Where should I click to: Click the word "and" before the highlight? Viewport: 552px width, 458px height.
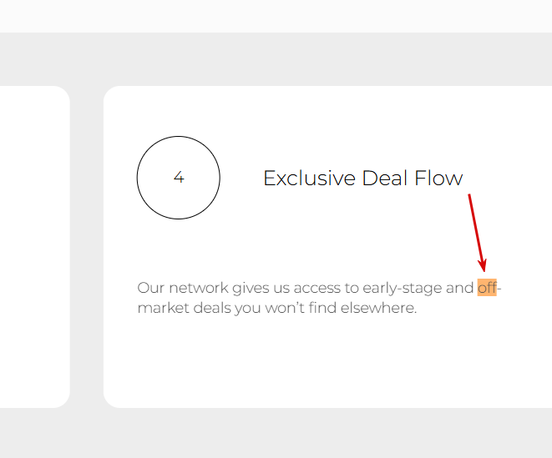point(459,288)
